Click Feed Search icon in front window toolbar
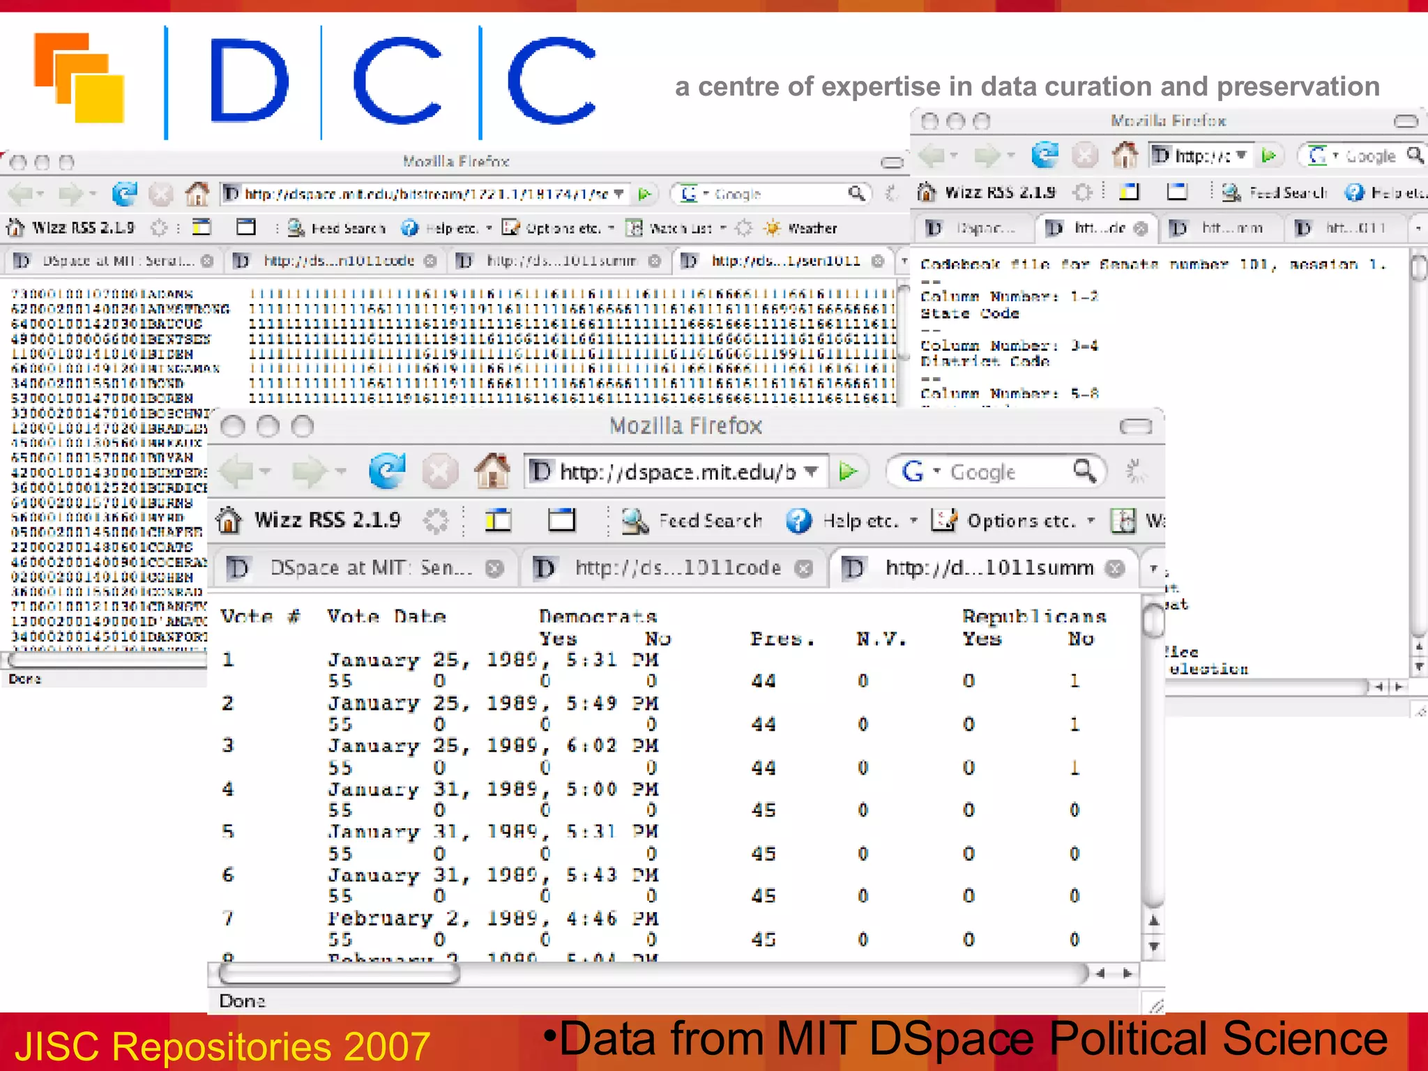Screen dimensions: 1428x1071 [634, 521]
